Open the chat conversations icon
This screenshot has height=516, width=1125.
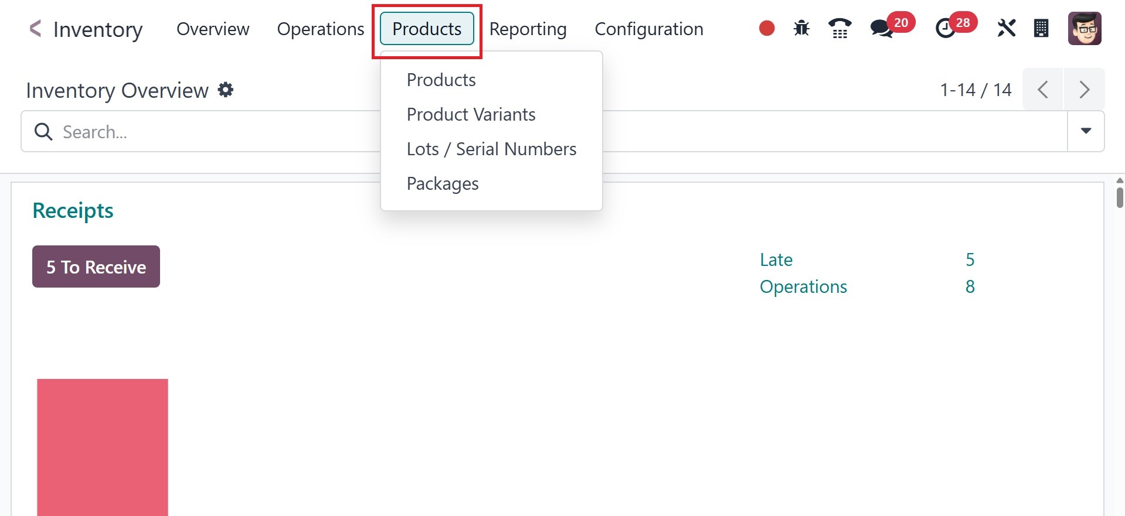click(881, 28)
